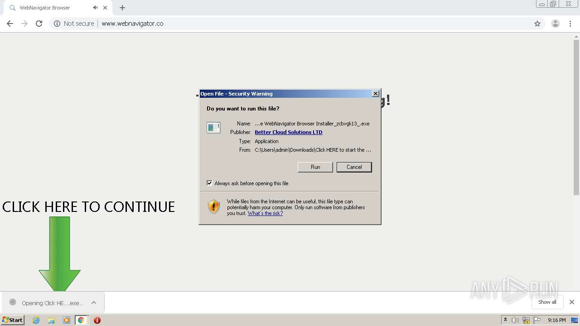
Task: Click the file name in the dialog
Action: tap(312, 124)
